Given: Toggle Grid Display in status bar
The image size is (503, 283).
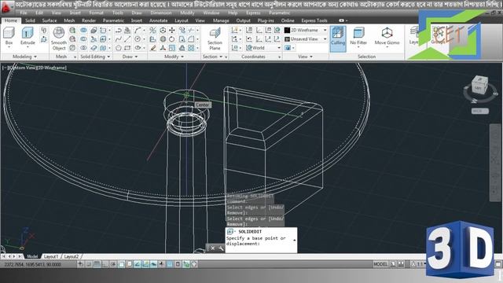Looking at the screenshot, I should click(x=97, y=264).
